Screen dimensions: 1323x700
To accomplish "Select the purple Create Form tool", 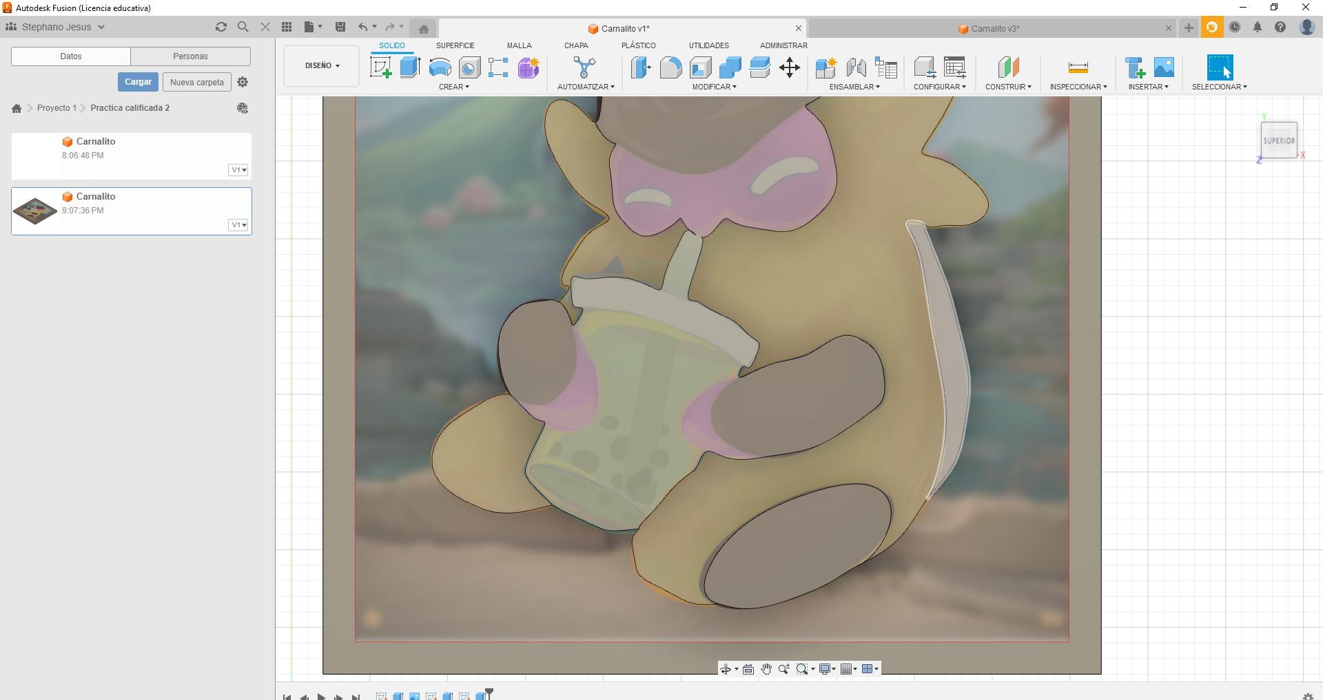I will (529, 67).
